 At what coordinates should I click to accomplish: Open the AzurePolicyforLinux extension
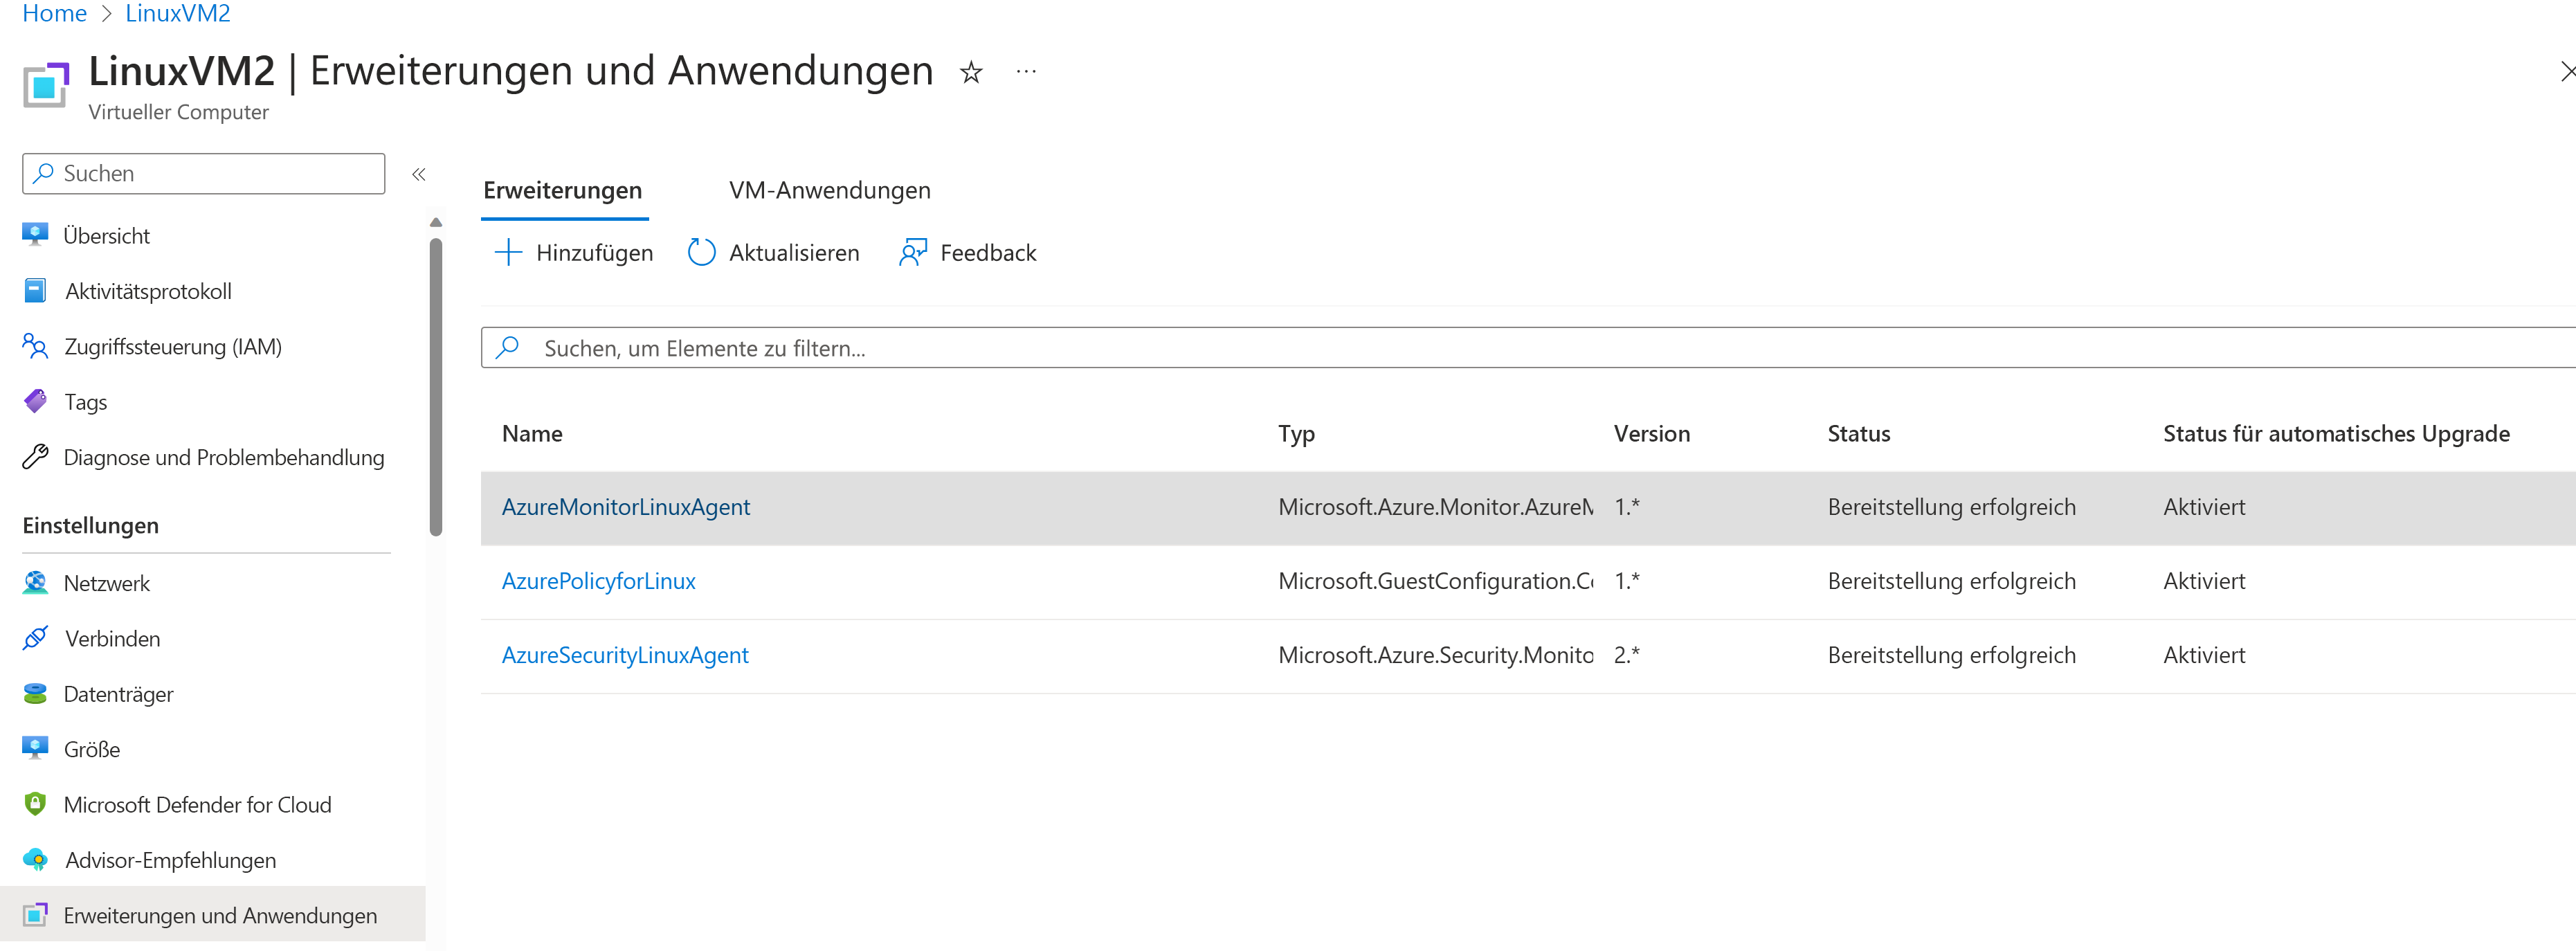[x=598, y=581]
